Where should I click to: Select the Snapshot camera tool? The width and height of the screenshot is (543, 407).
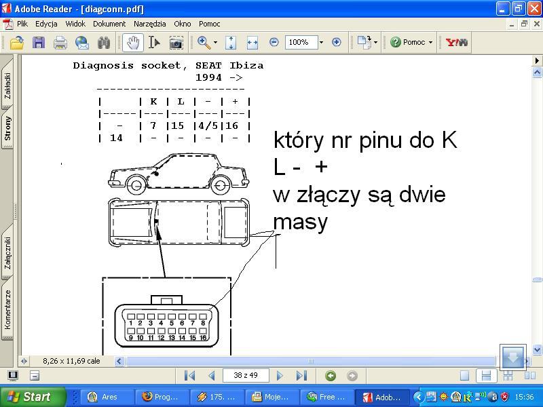tap(176, 43)
